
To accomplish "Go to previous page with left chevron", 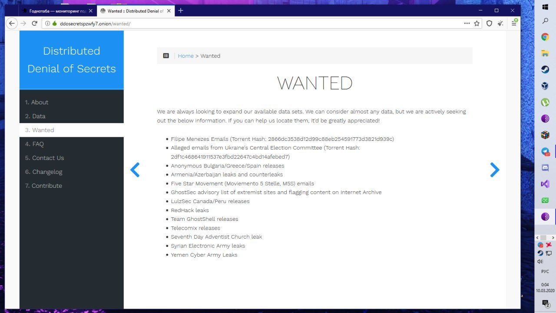I will pyautogui.click(x=135, y=170).
